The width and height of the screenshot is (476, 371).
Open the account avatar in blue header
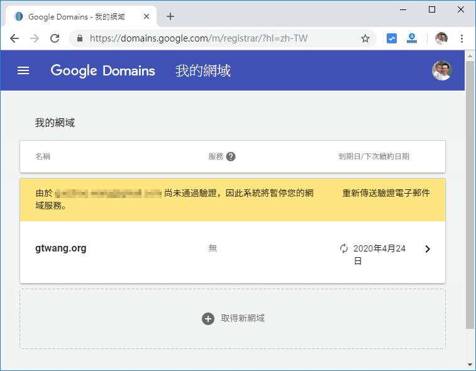441,70
